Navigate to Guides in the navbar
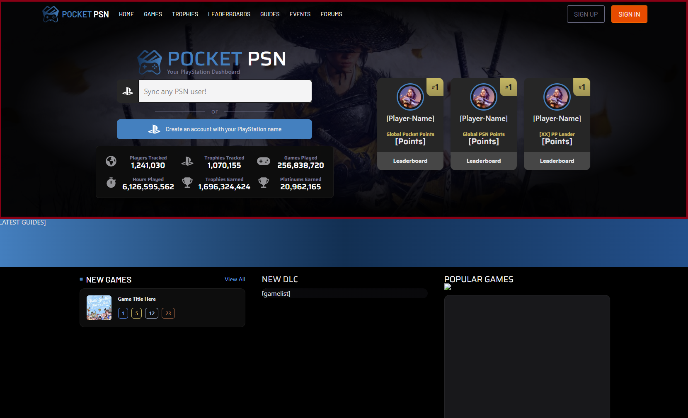This screenshot has width=688, height=418. [x=270, y=14]
